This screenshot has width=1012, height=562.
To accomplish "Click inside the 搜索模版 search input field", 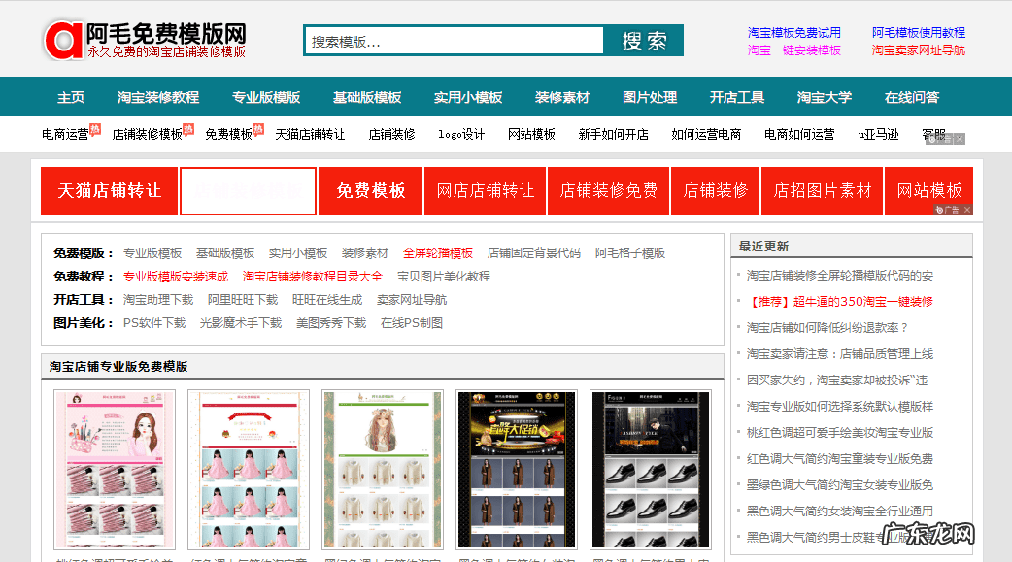I will tap(453, 40).
